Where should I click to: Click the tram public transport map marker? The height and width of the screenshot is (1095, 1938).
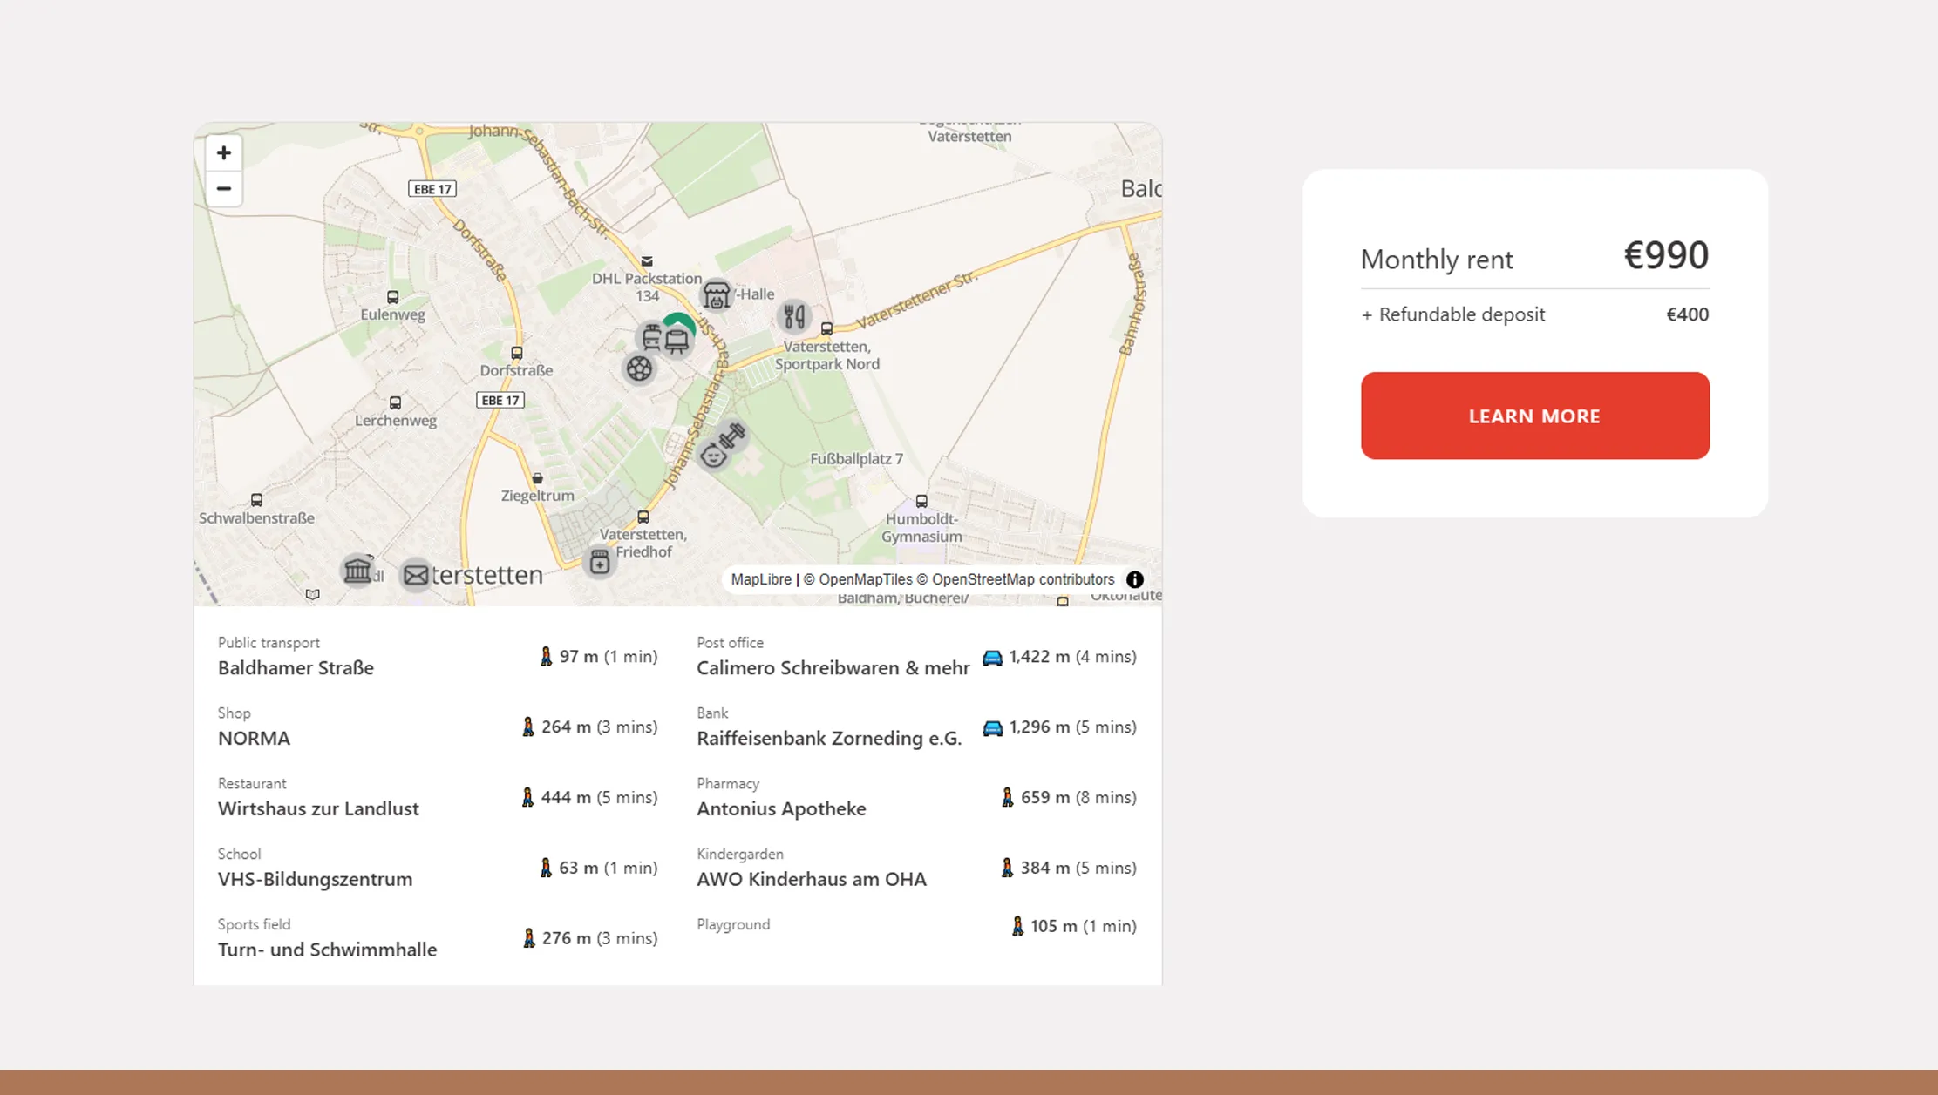click(x=651, y=337)
